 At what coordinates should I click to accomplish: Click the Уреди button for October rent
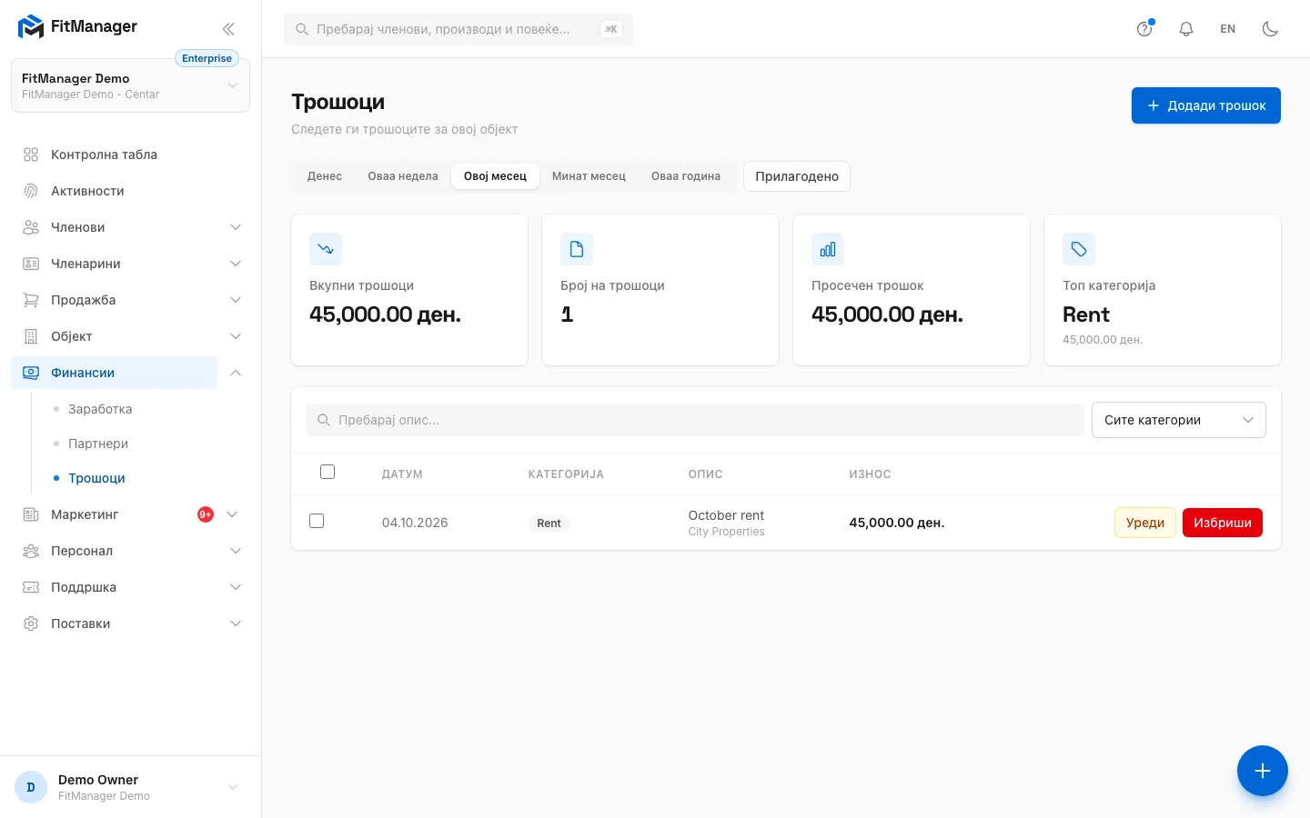pos(1145,523)
